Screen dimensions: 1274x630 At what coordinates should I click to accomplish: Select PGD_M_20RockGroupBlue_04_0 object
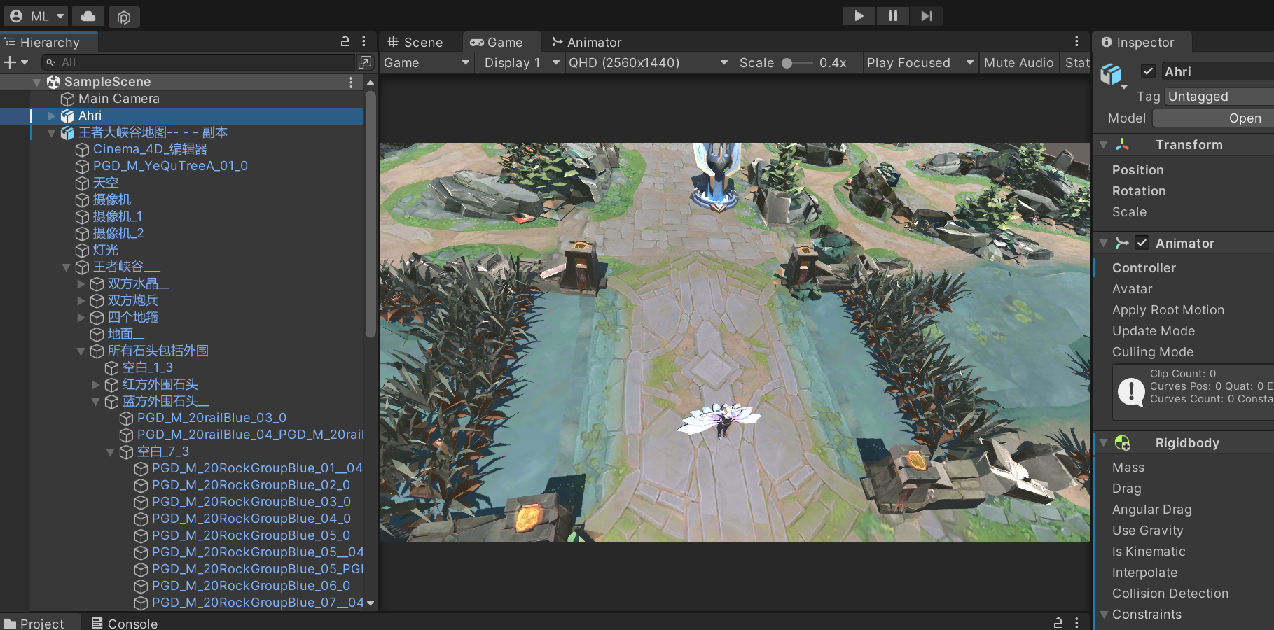pos(251,519)
